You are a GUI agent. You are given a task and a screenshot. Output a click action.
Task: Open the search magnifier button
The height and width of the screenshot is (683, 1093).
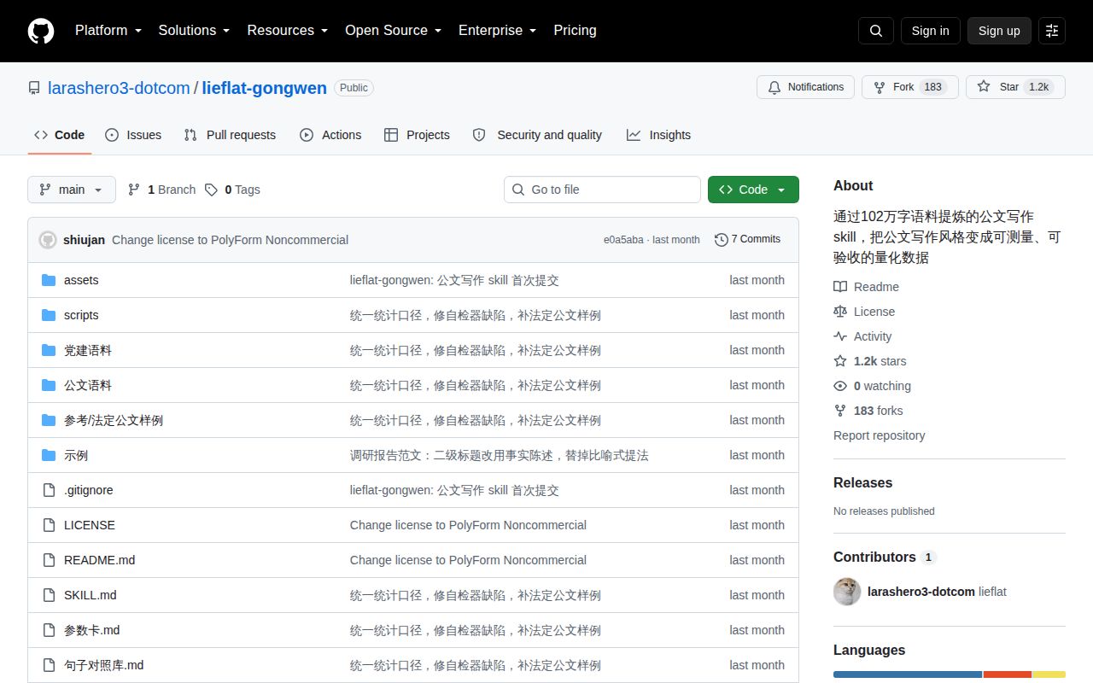coord(876,31)
